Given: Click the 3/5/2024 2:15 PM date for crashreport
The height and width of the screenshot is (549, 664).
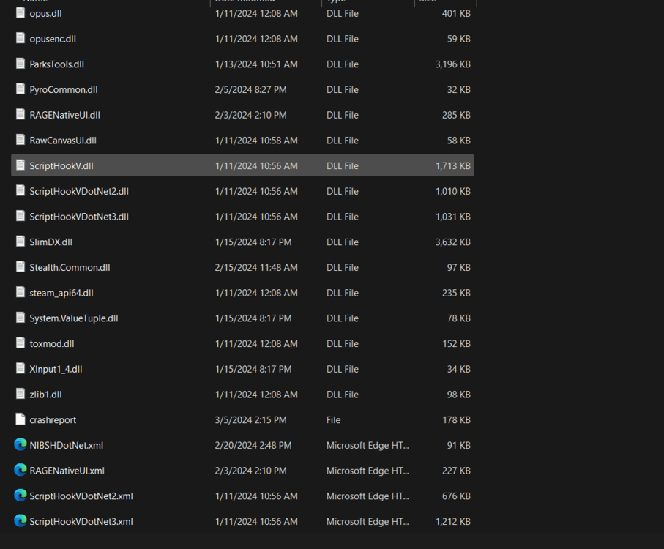Looking at the screenshot, I should coord(250,420).
